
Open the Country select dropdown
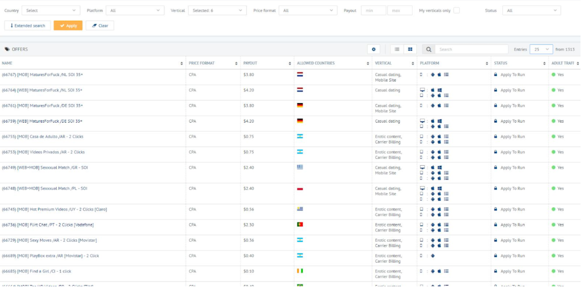pos(51,10)
